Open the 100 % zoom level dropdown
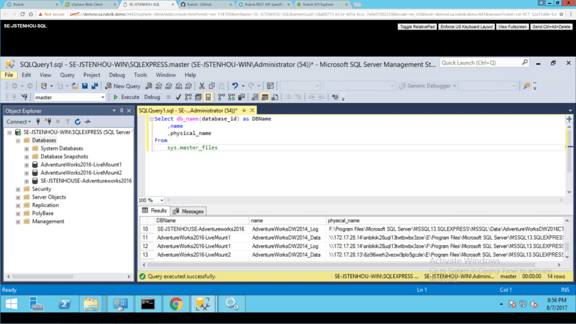The width and height of the screenshot is (576, 324). pos(162,200)
